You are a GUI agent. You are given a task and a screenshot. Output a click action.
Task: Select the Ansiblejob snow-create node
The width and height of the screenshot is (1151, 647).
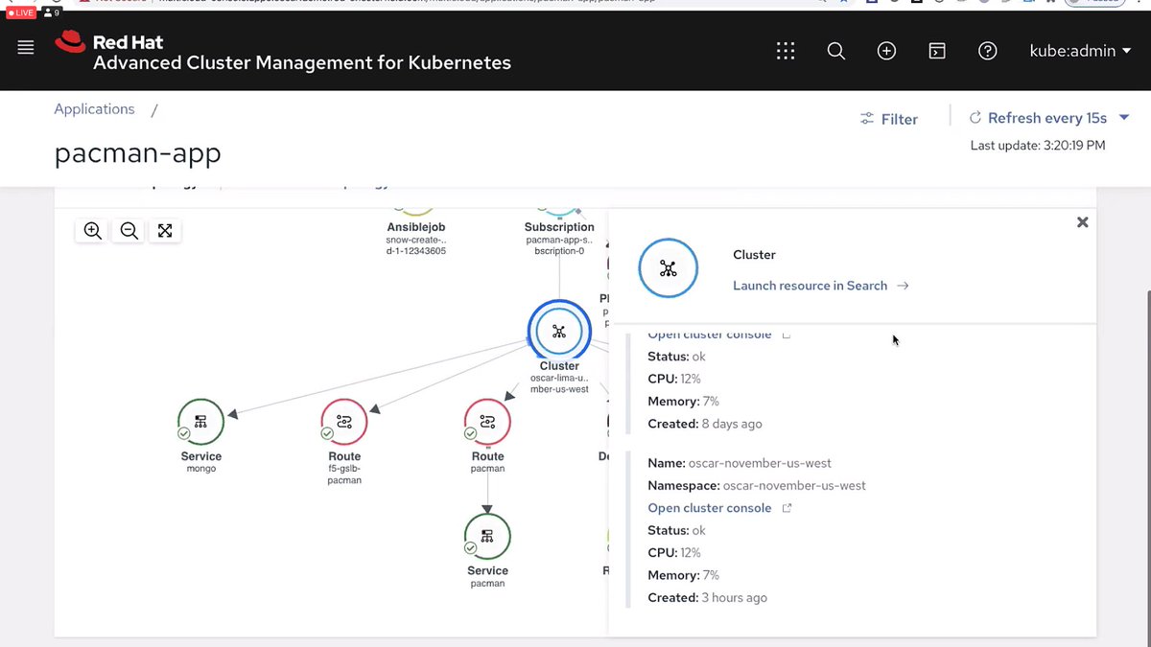coord(416,228)
